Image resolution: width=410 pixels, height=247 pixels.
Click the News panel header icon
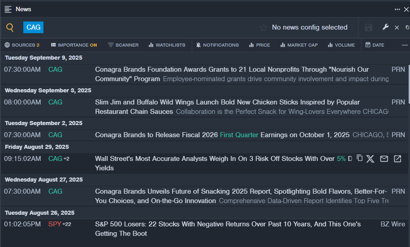[8, 9]
